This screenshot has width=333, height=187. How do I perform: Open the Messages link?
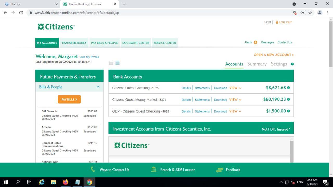(267, 42)
